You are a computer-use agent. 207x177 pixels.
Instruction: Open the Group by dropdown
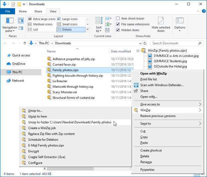click(x=109, y=18)
